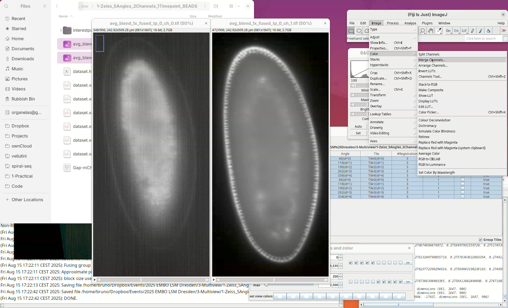Select the Paintbrush tool

click(480, 31)
